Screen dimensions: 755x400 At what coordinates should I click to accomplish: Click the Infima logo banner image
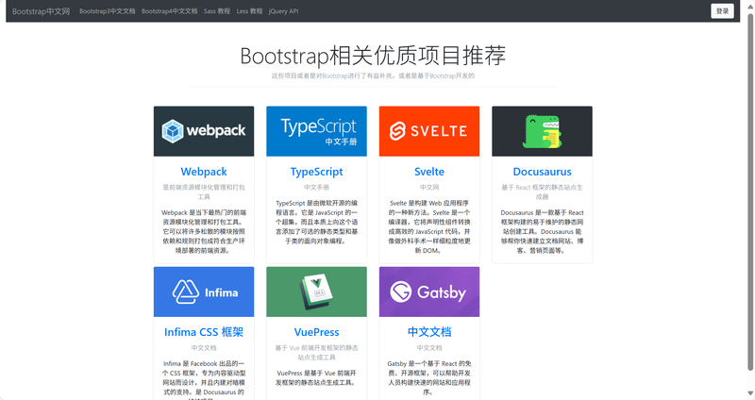click(x=204, y=292)
